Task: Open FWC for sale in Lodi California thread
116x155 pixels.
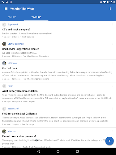Action: pyautogui.click(x=19, y=114)
